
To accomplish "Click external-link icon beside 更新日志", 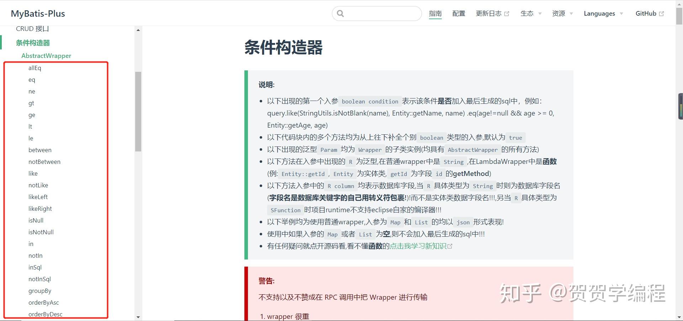I will [507, 14].
